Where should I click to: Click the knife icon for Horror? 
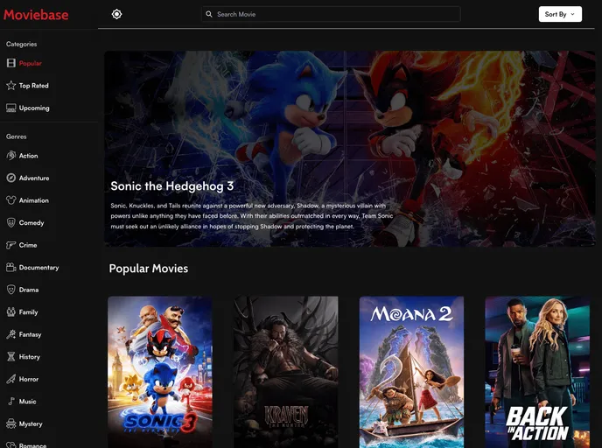11,379
